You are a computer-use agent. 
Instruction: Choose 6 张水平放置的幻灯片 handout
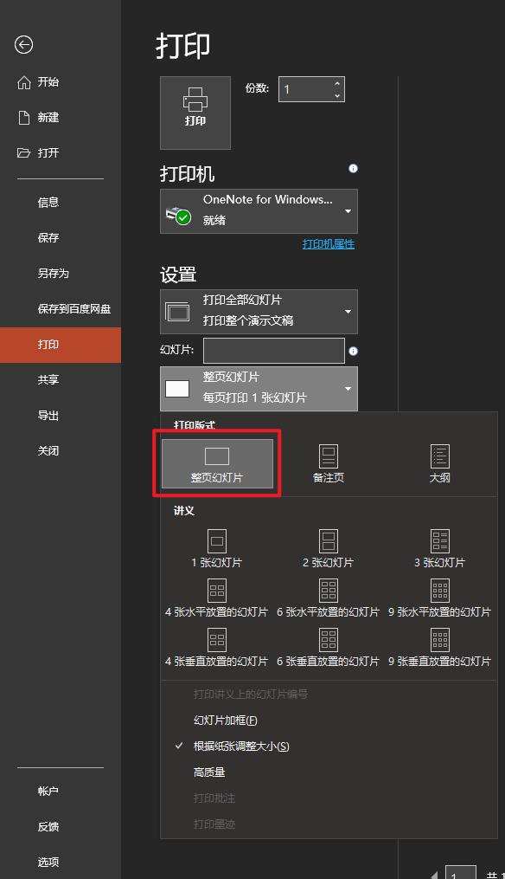[x=329, y=598]
